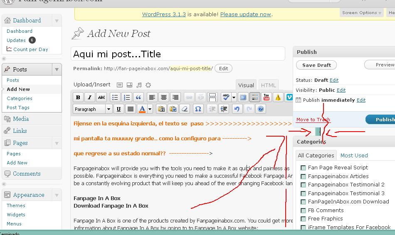Click the blue Publish button
The width and height of the screenshot is (395, 235).
381,120
